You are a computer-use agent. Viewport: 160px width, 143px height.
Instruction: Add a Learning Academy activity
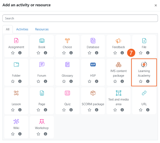(x=144, y=65)
